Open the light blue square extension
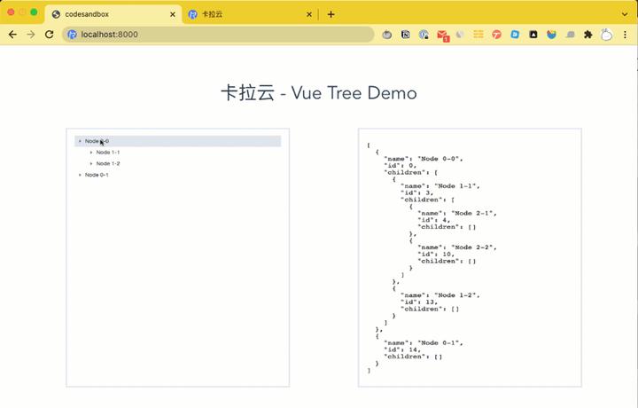638x408 pixels. coord(515,35)
